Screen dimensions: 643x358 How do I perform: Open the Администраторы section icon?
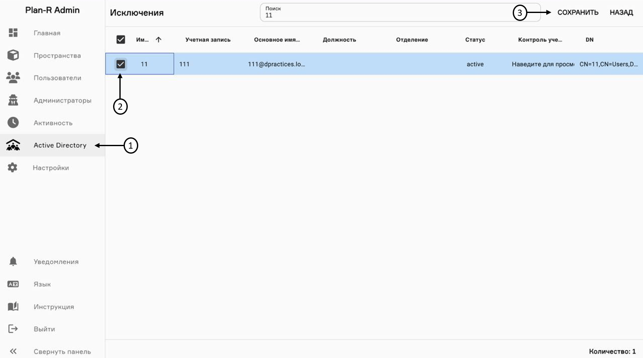(x=13, y=100)
